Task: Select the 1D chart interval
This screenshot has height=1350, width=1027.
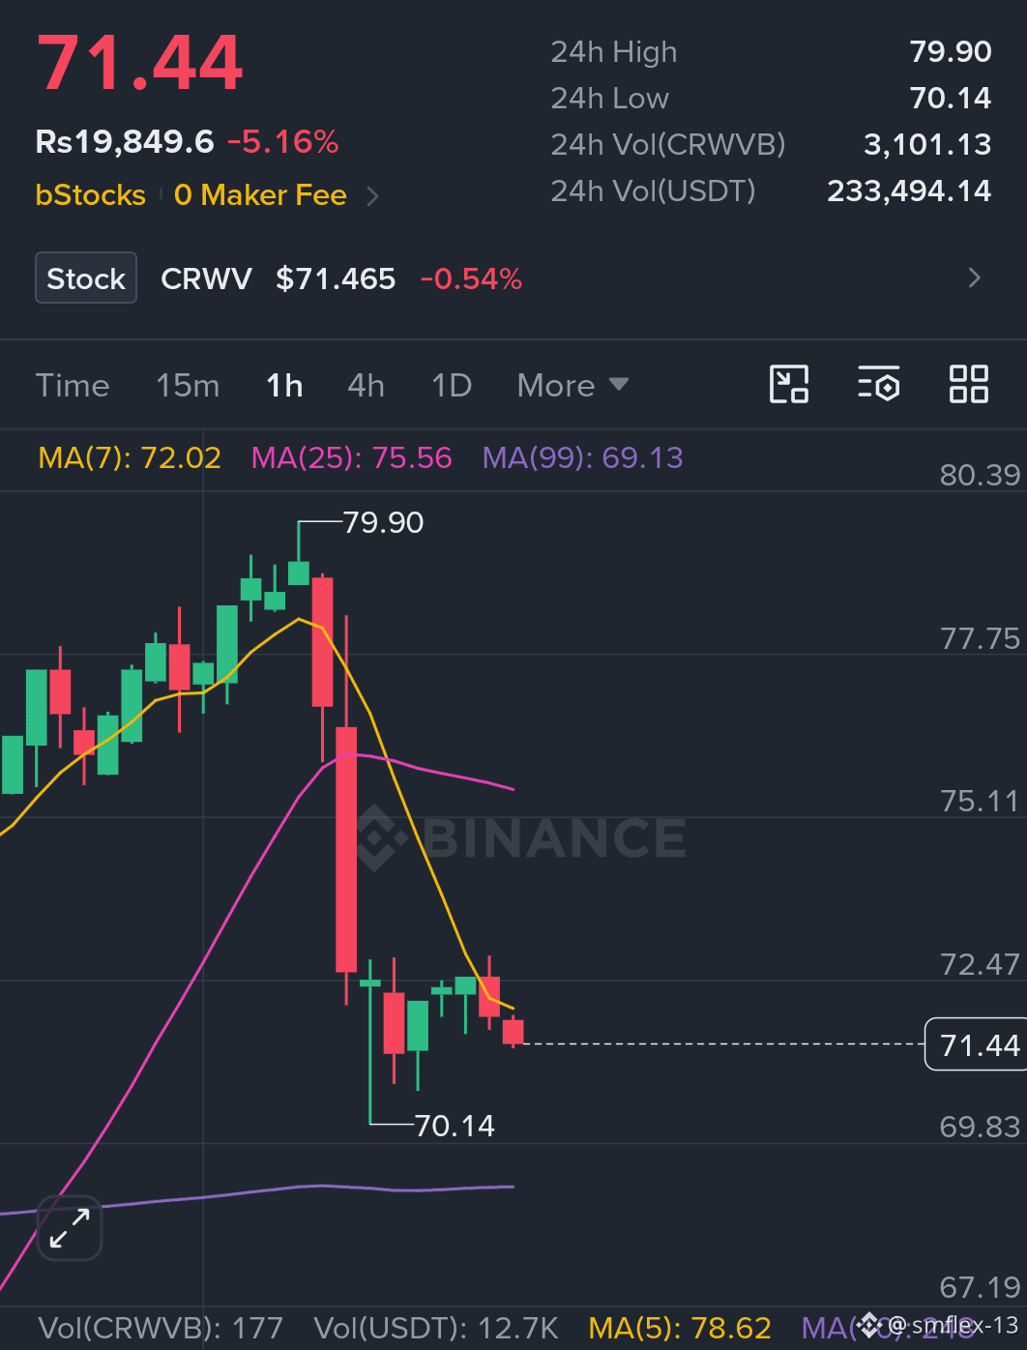Action: click(x=452, y=386)
